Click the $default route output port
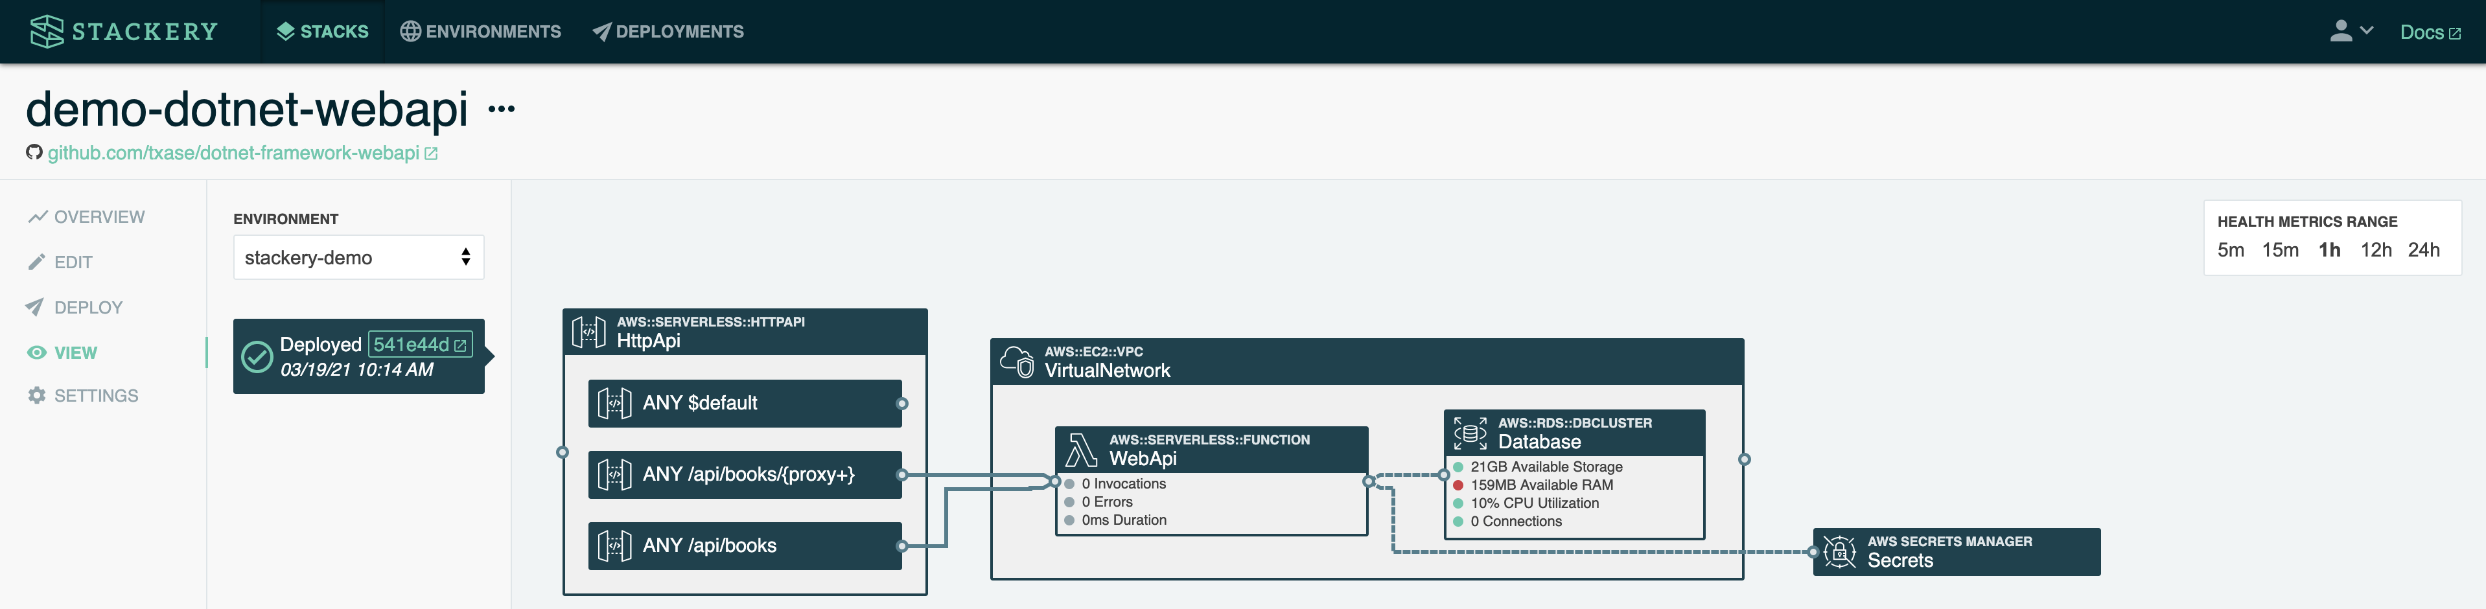 coord(901,404)
